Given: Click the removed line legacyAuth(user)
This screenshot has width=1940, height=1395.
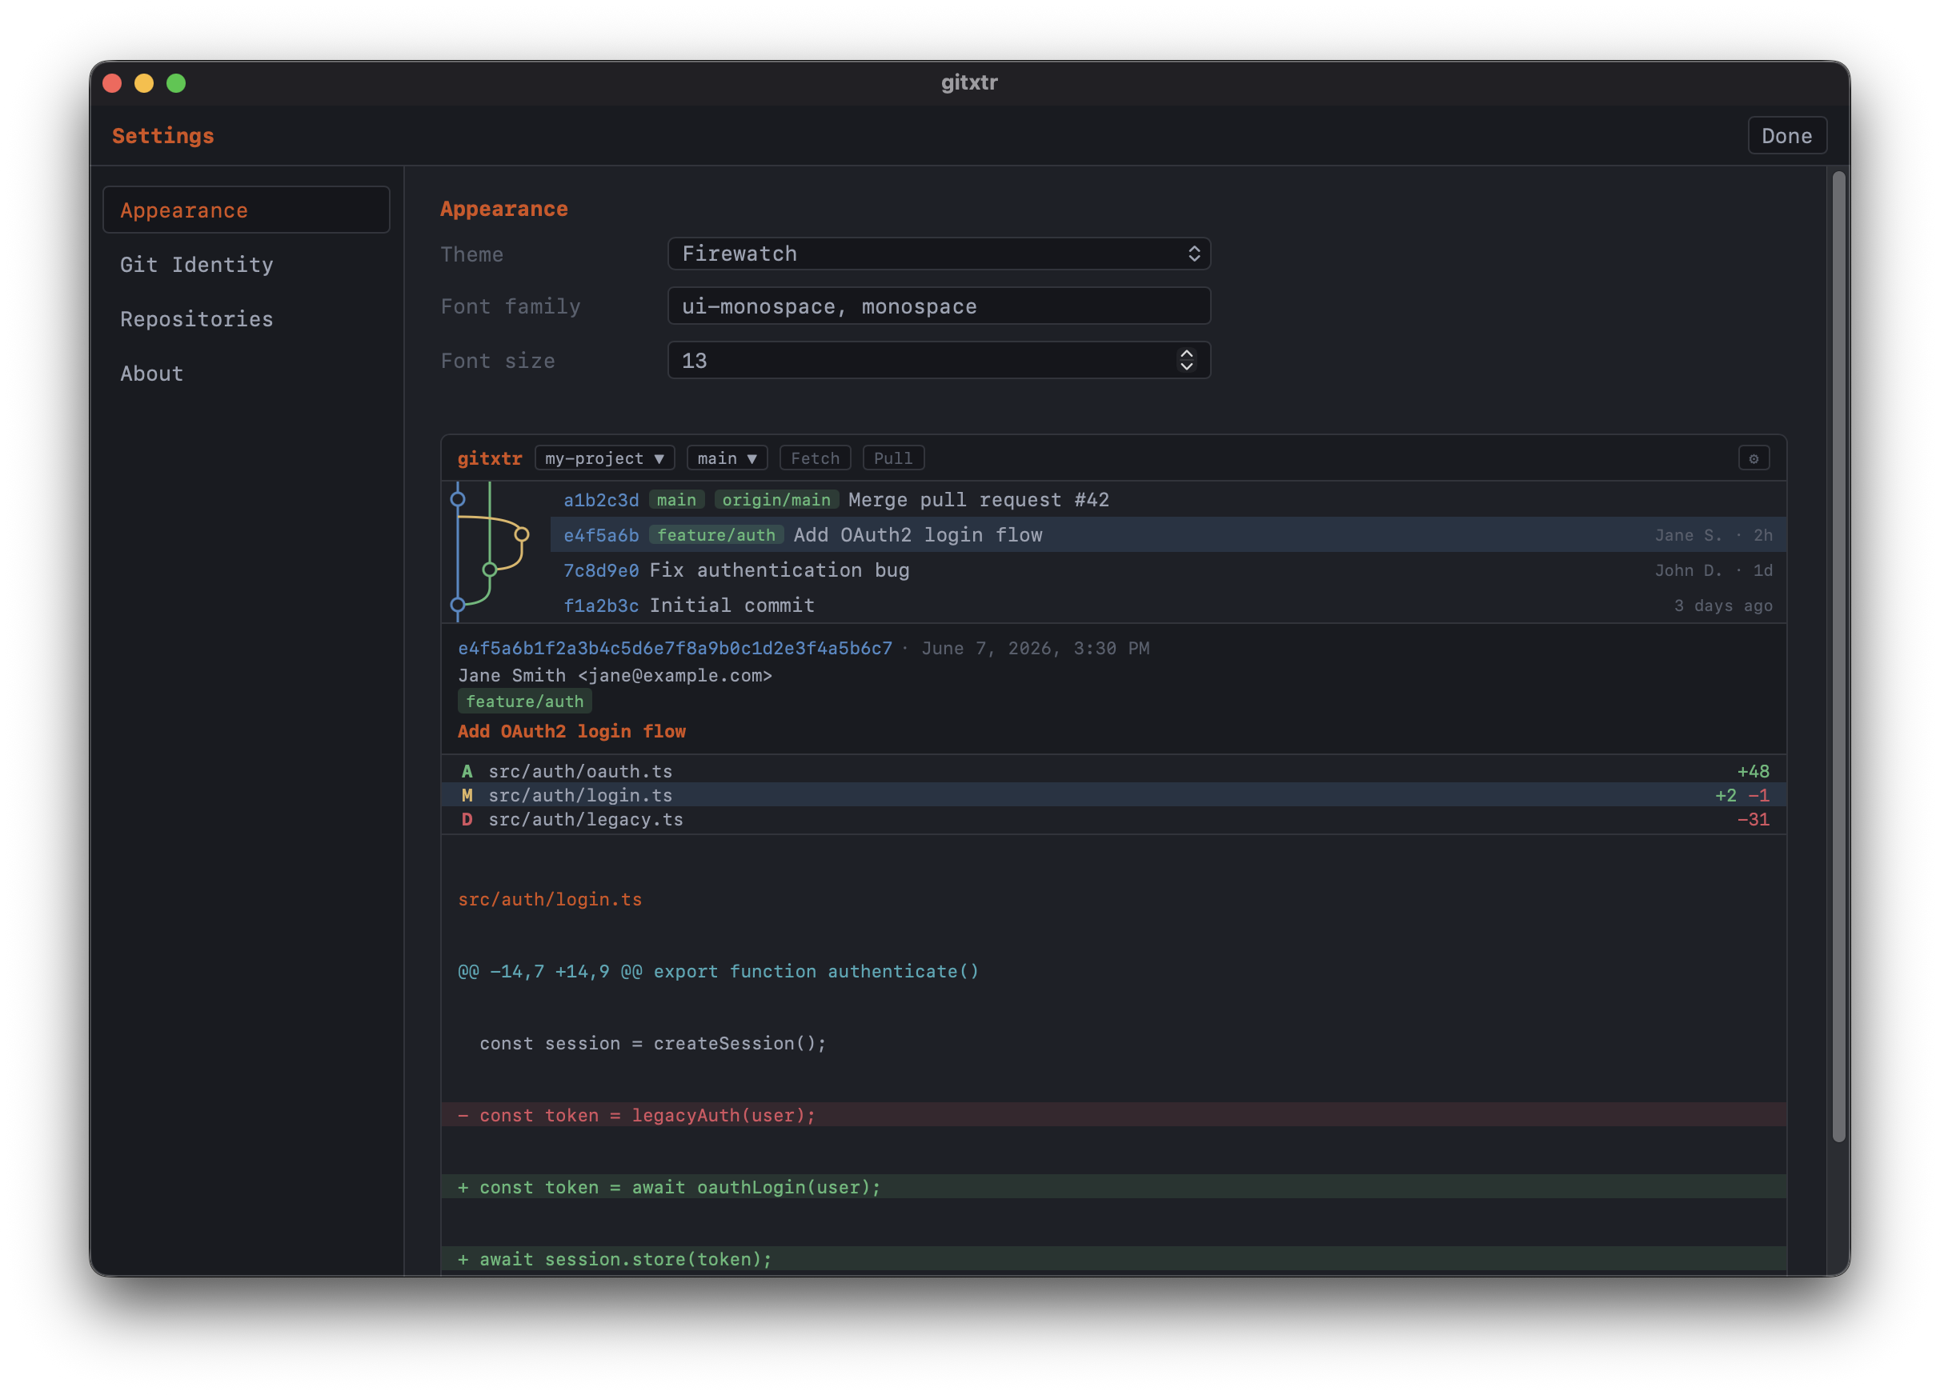Looking at the screenshot, I should click(1114, 1114).
